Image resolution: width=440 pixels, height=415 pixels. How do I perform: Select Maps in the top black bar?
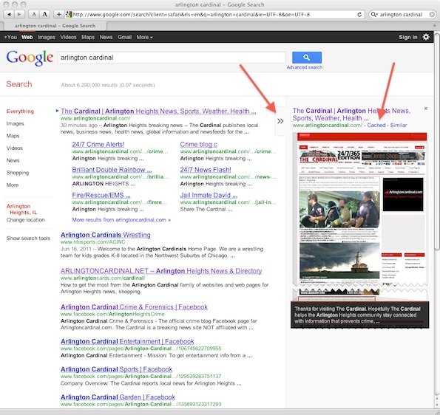pos(88,37)
